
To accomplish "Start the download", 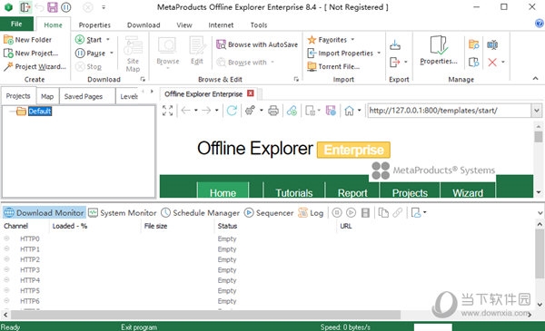I will coord(89,40).
